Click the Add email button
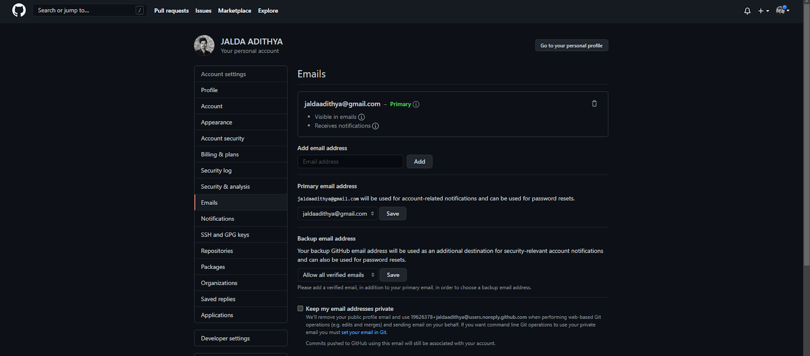 click(420, 162)
